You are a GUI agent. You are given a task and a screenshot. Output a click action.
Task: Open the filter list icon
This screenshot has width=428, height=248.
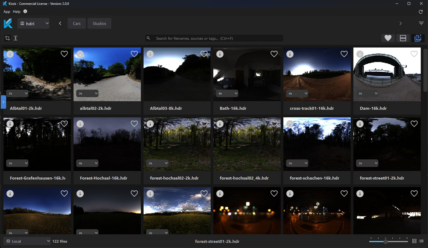[421, 23]
